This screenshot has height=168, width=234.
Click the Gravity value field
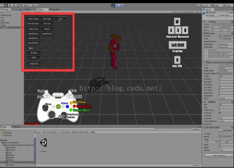pyautogui.click(x=226, y=76)
